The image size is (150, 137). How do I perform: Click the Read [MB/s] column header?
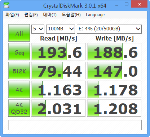tap(58, 39)
